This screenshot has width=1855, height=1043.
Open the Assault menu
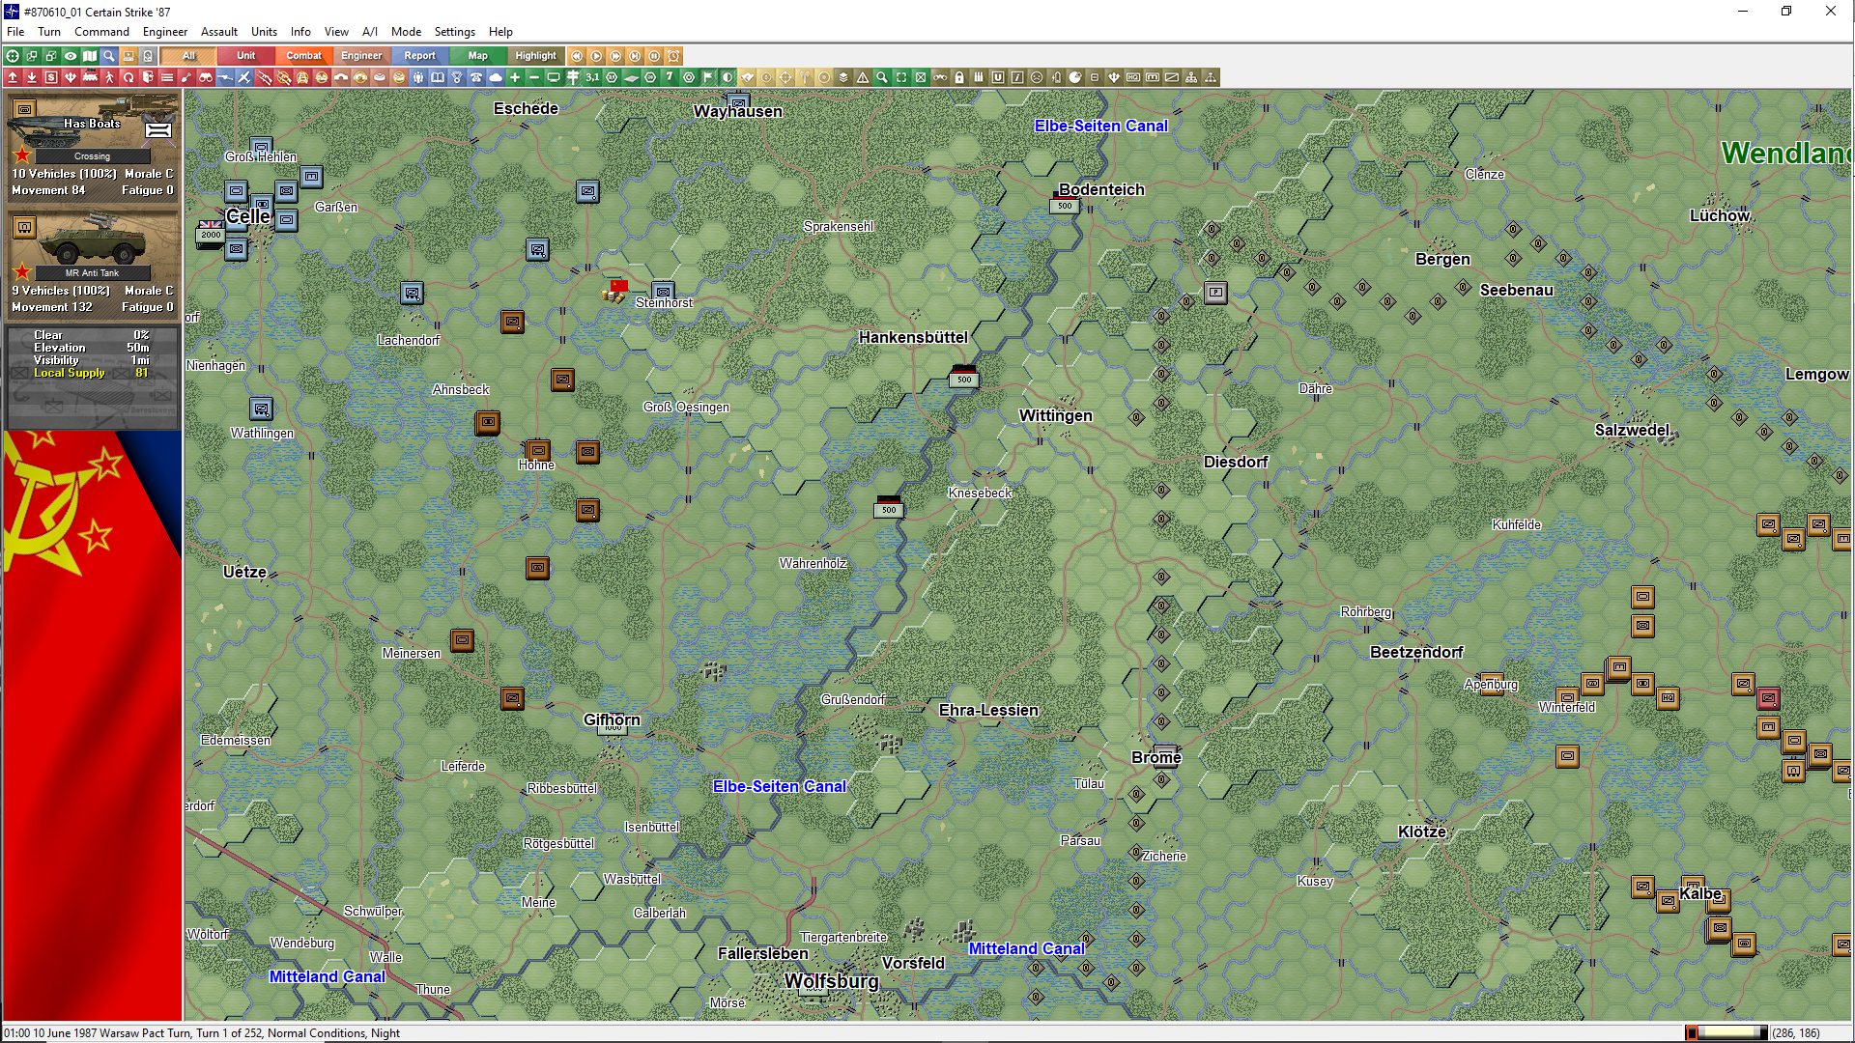click(x=218, y=31)
